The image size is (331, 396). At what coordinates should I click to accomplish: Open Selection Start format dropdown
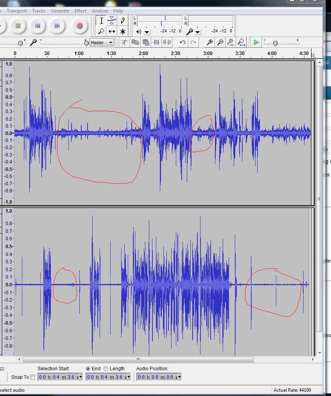tap(81, 377)
